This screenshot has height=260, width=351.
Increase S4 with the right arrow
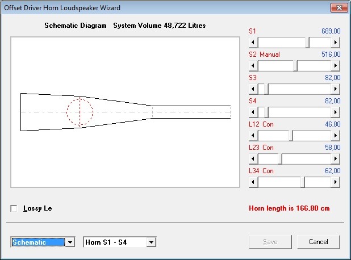[x=335, y=112]
